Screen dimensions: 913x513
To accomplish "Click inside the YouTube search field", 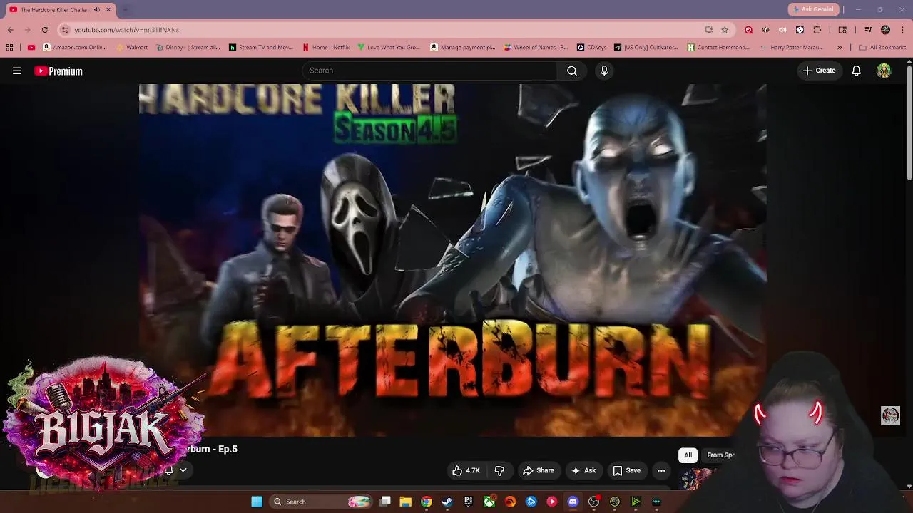I will (429, 71).
